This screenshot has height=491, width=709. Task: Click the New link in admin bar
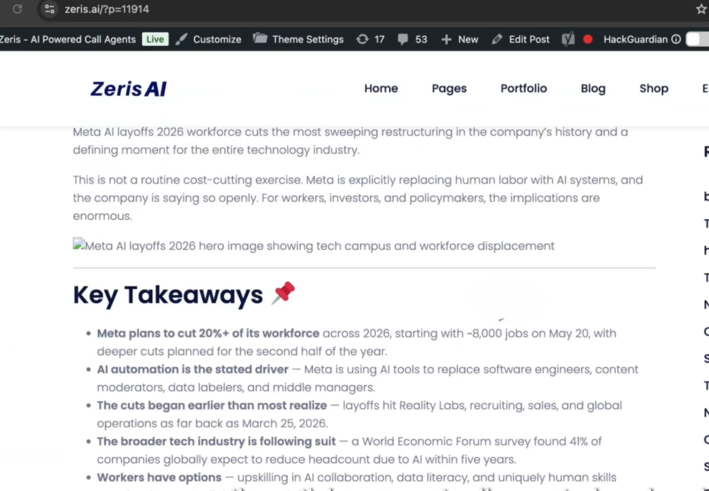click(x=468, y=39)
